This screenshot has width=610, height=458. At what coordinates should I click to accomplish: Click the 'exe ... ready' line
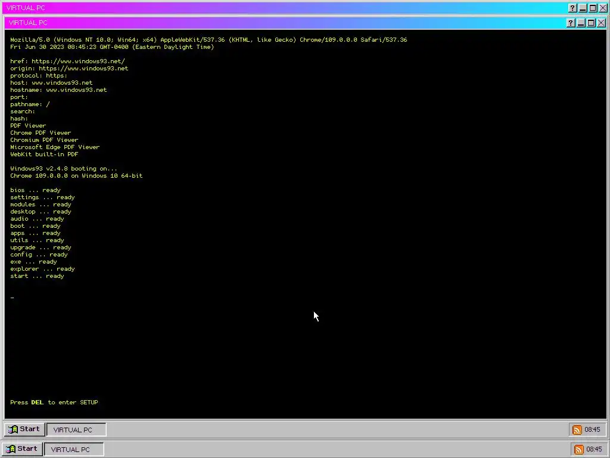point(33,262)
